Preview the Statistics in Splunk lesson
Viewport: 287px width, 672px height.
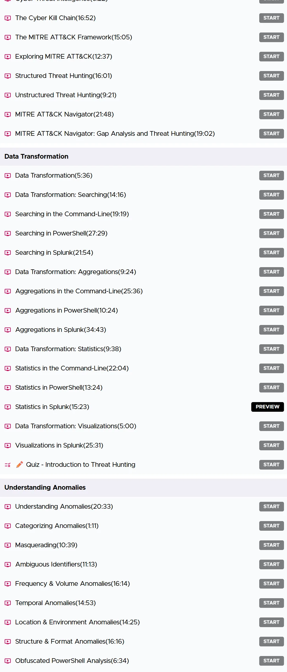(x=267, y=407)
